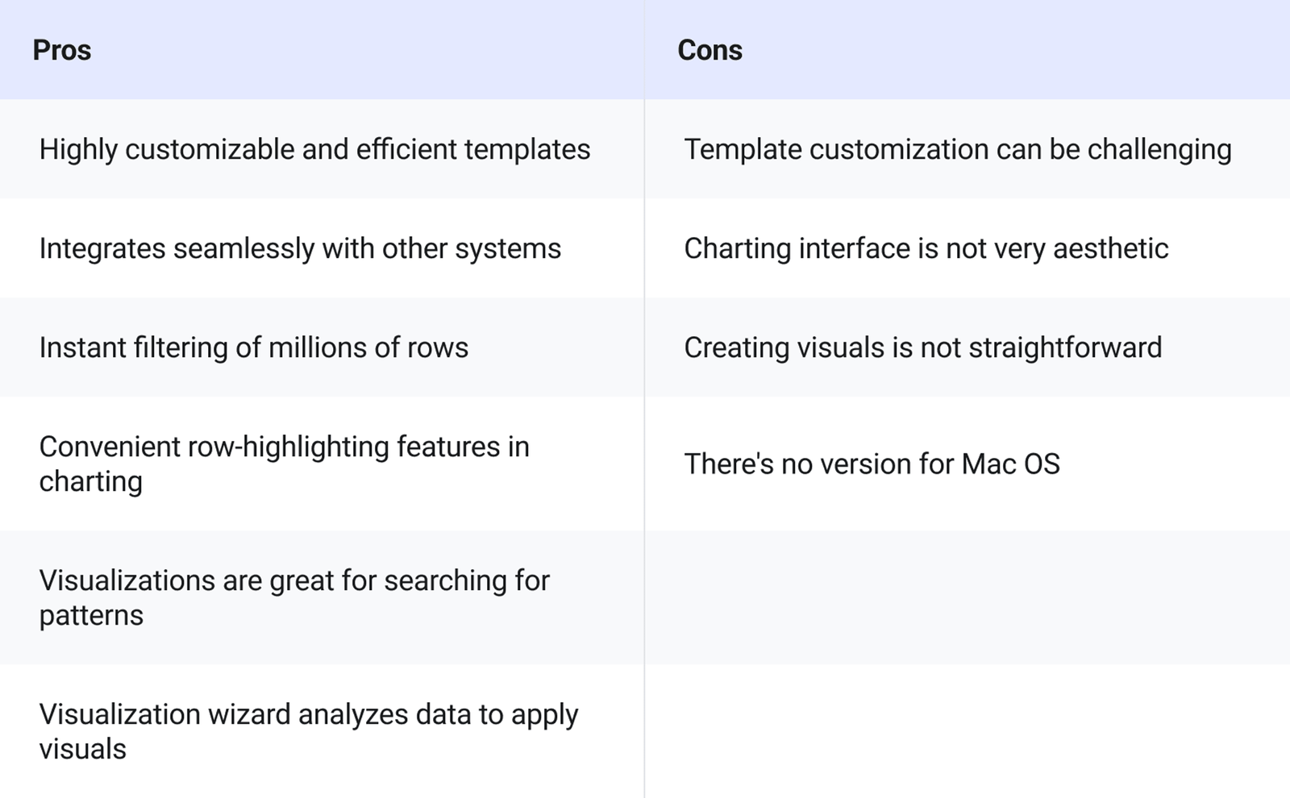1290x798 pixels.
Task: Select 'Instant filtering of millions of rows'
Action: point(253,347)
